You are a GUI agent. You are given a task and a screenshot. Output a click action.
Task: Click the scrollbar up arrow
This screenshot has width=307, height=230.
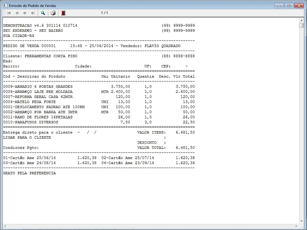coord(302,20)
